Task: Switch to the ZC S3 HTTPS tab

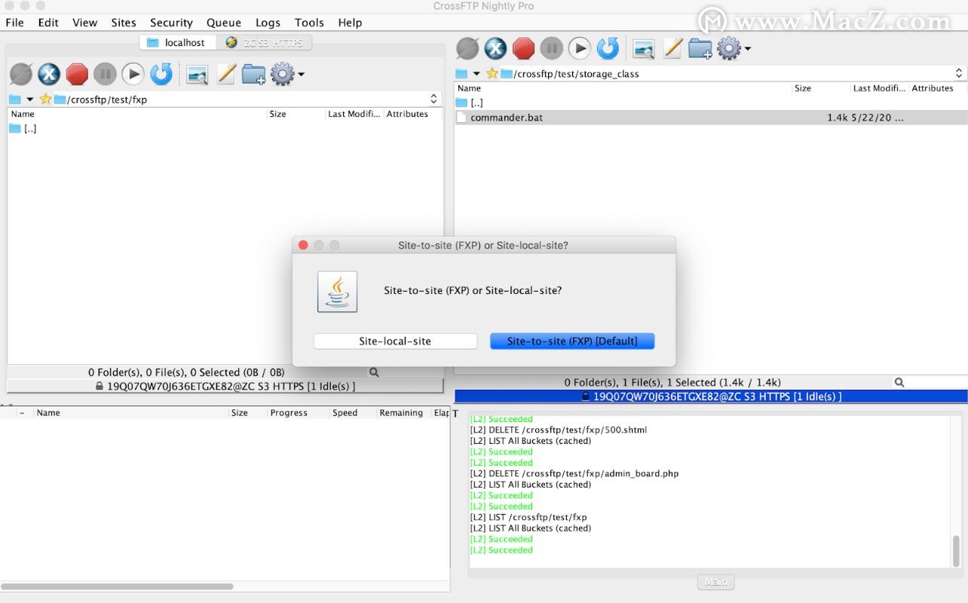Action: point(265,42)
